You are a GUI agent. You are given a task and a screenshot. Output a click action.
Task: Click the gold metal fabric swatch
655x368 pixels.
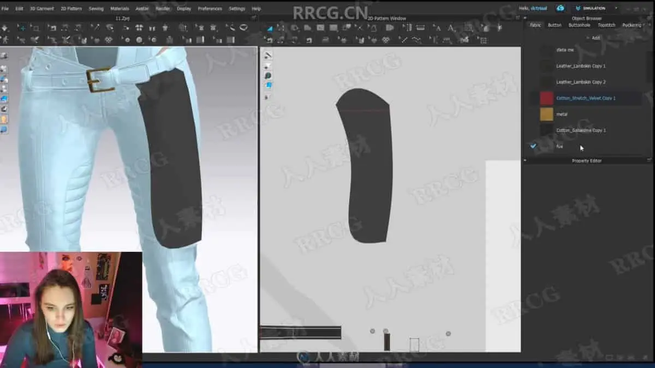click(x=546, y=114)
